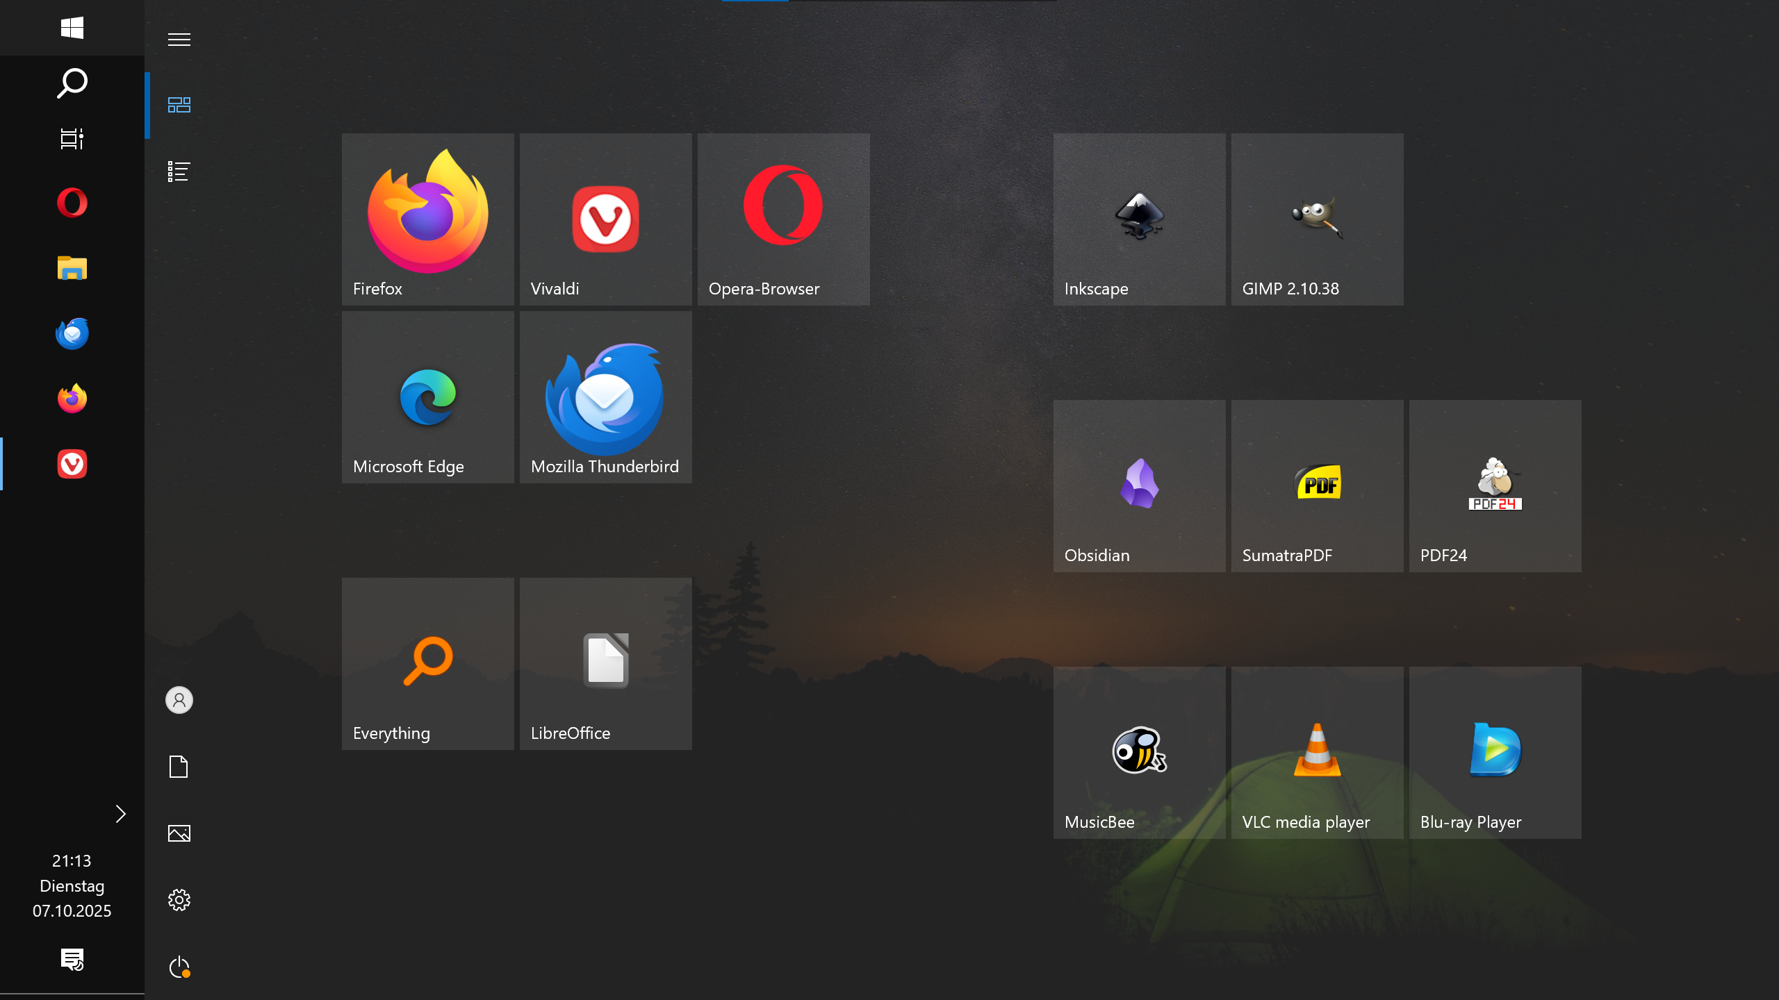Click the power button

click(179, 966)
